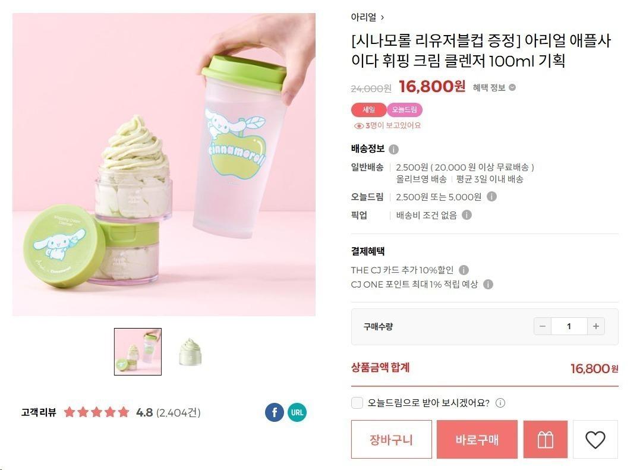This screenshot has height=470, width=643.
Task: Check the 오늘드림으로 받아 보시겠어요 checkbox
Action: coord(357,403)
